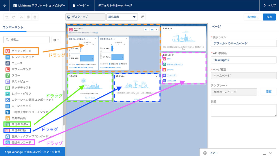Viewport: 279px width, 156px height.
Task: Click TEST link in 最近のレコード
Action: [x=169, y=59]
